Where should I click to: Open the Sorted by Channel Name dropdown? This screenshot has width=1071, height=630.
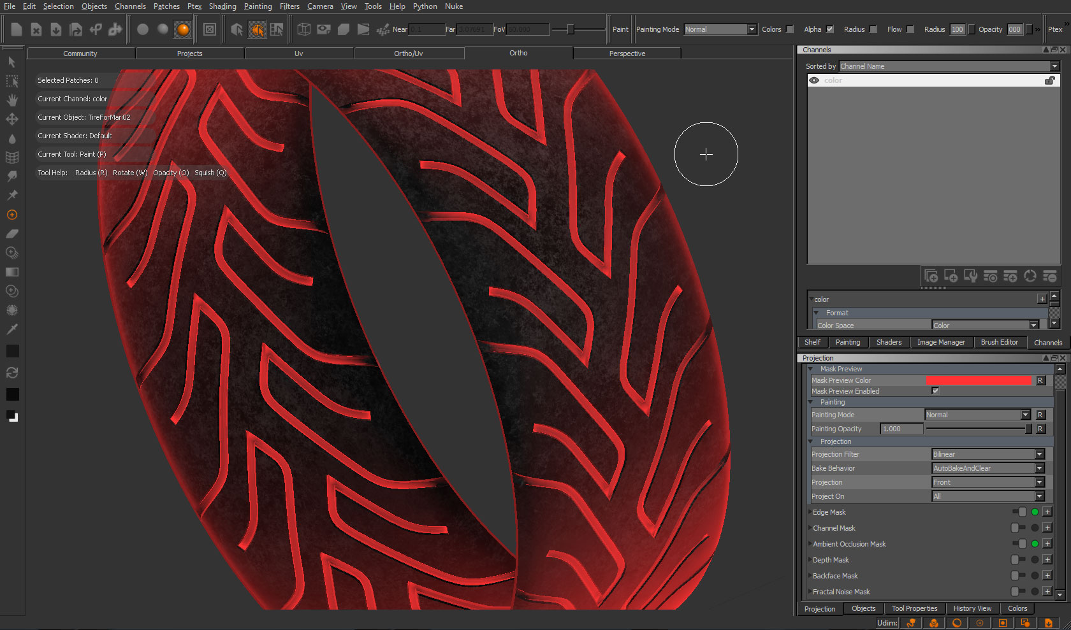(949, 66)
